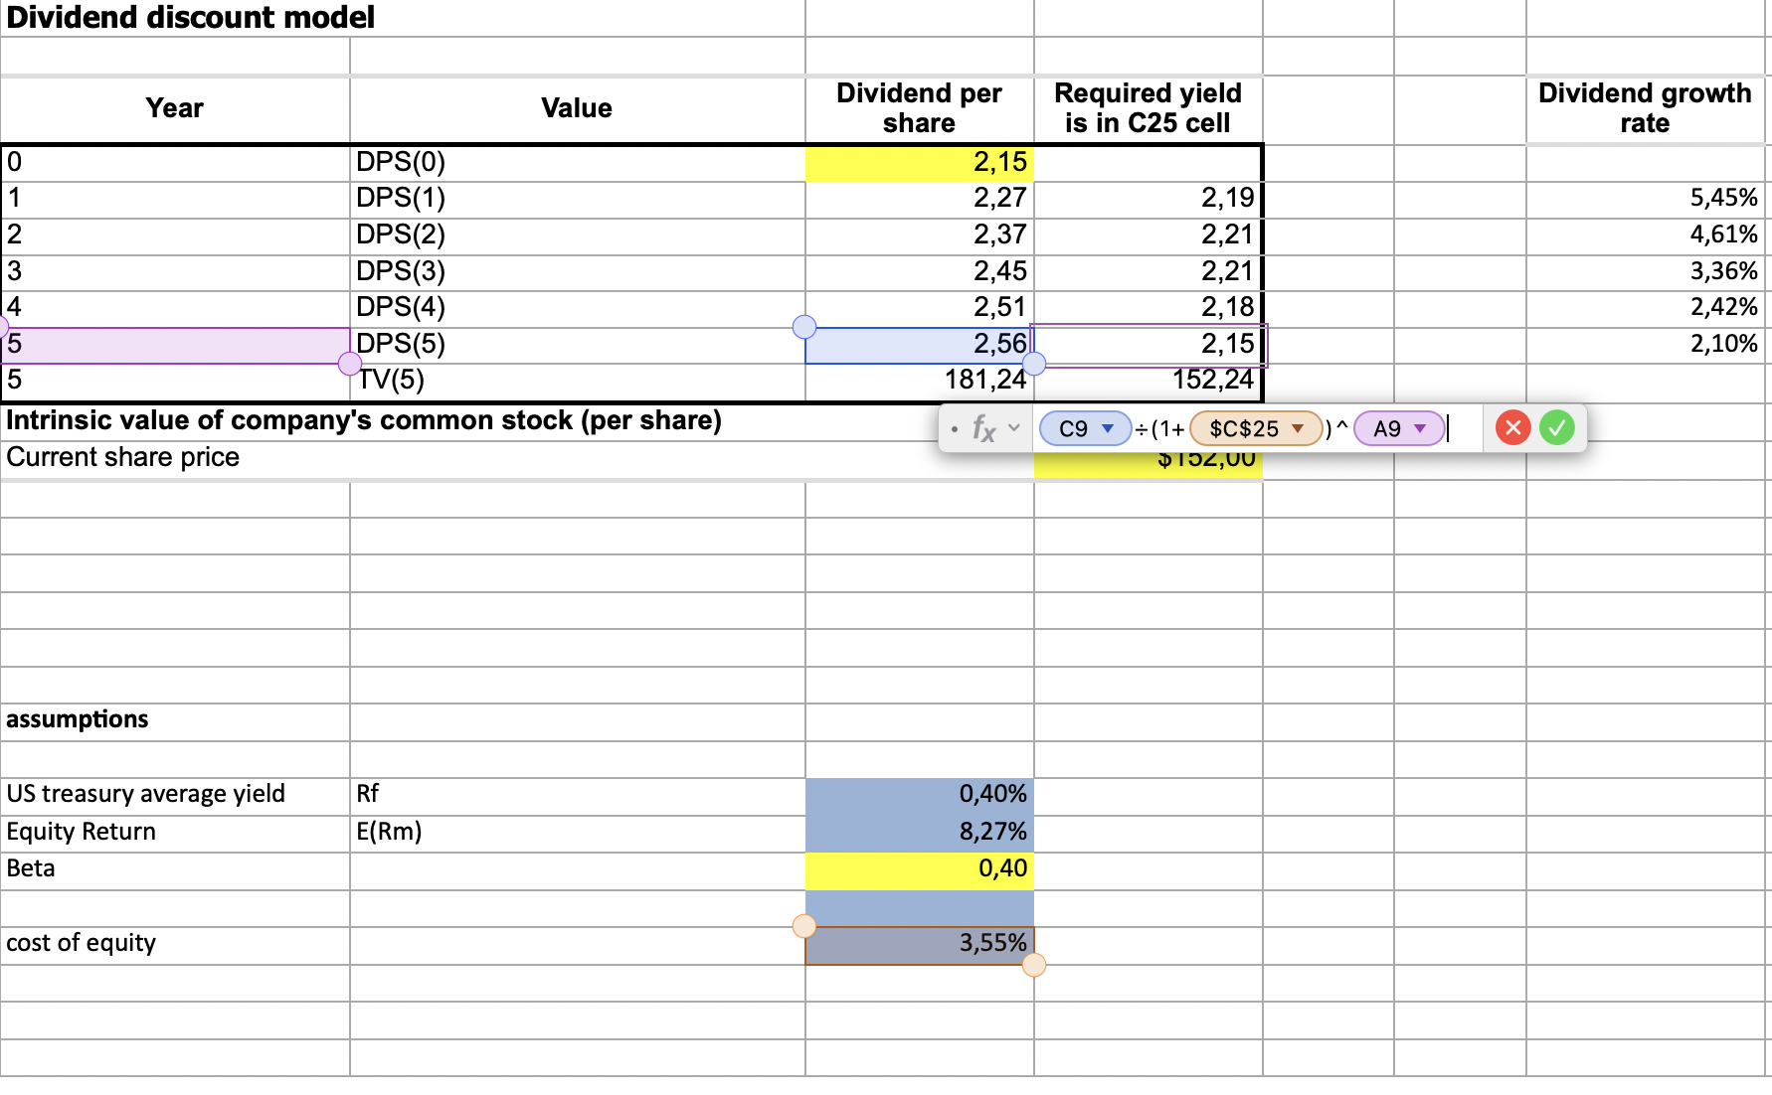1772x1095 pixels.
Task: Select the 2,19 discounted dividend cell
Action: coord(1148,199)
